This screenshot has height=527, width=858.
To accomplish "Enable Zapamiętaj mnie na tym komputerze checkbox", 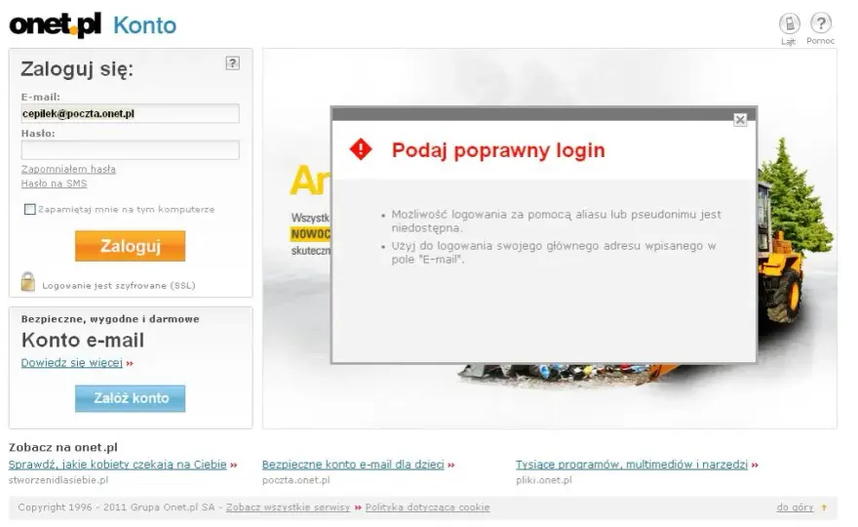I will pos(30,209).
